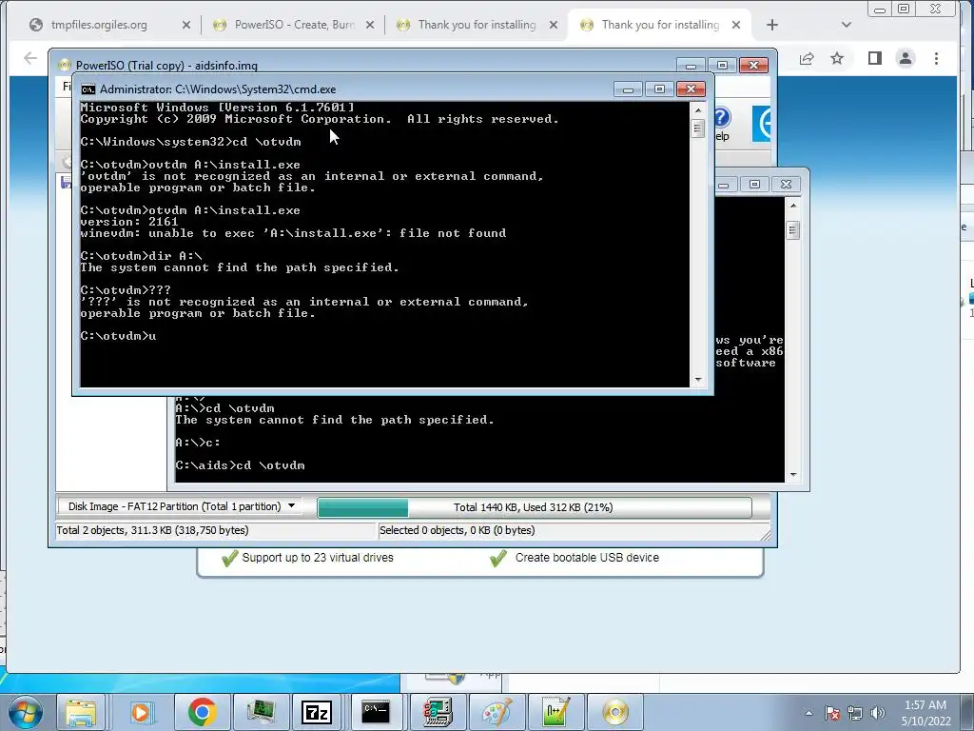Click the cmd.exe title bar system icon
974x731 pixels.
pos(88,89)
